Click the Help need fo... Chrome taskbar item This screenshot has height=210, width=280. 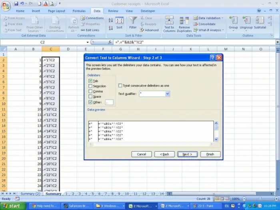click(x=45, y=206)
